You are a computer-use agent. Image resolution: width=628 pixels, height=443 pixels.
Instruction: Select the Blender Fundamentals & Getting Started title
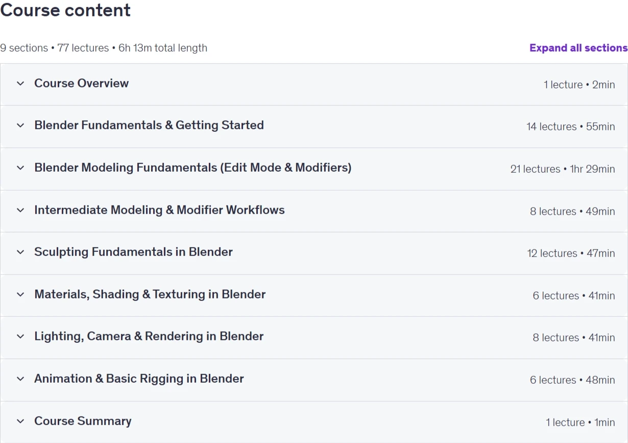pos(149,125)
